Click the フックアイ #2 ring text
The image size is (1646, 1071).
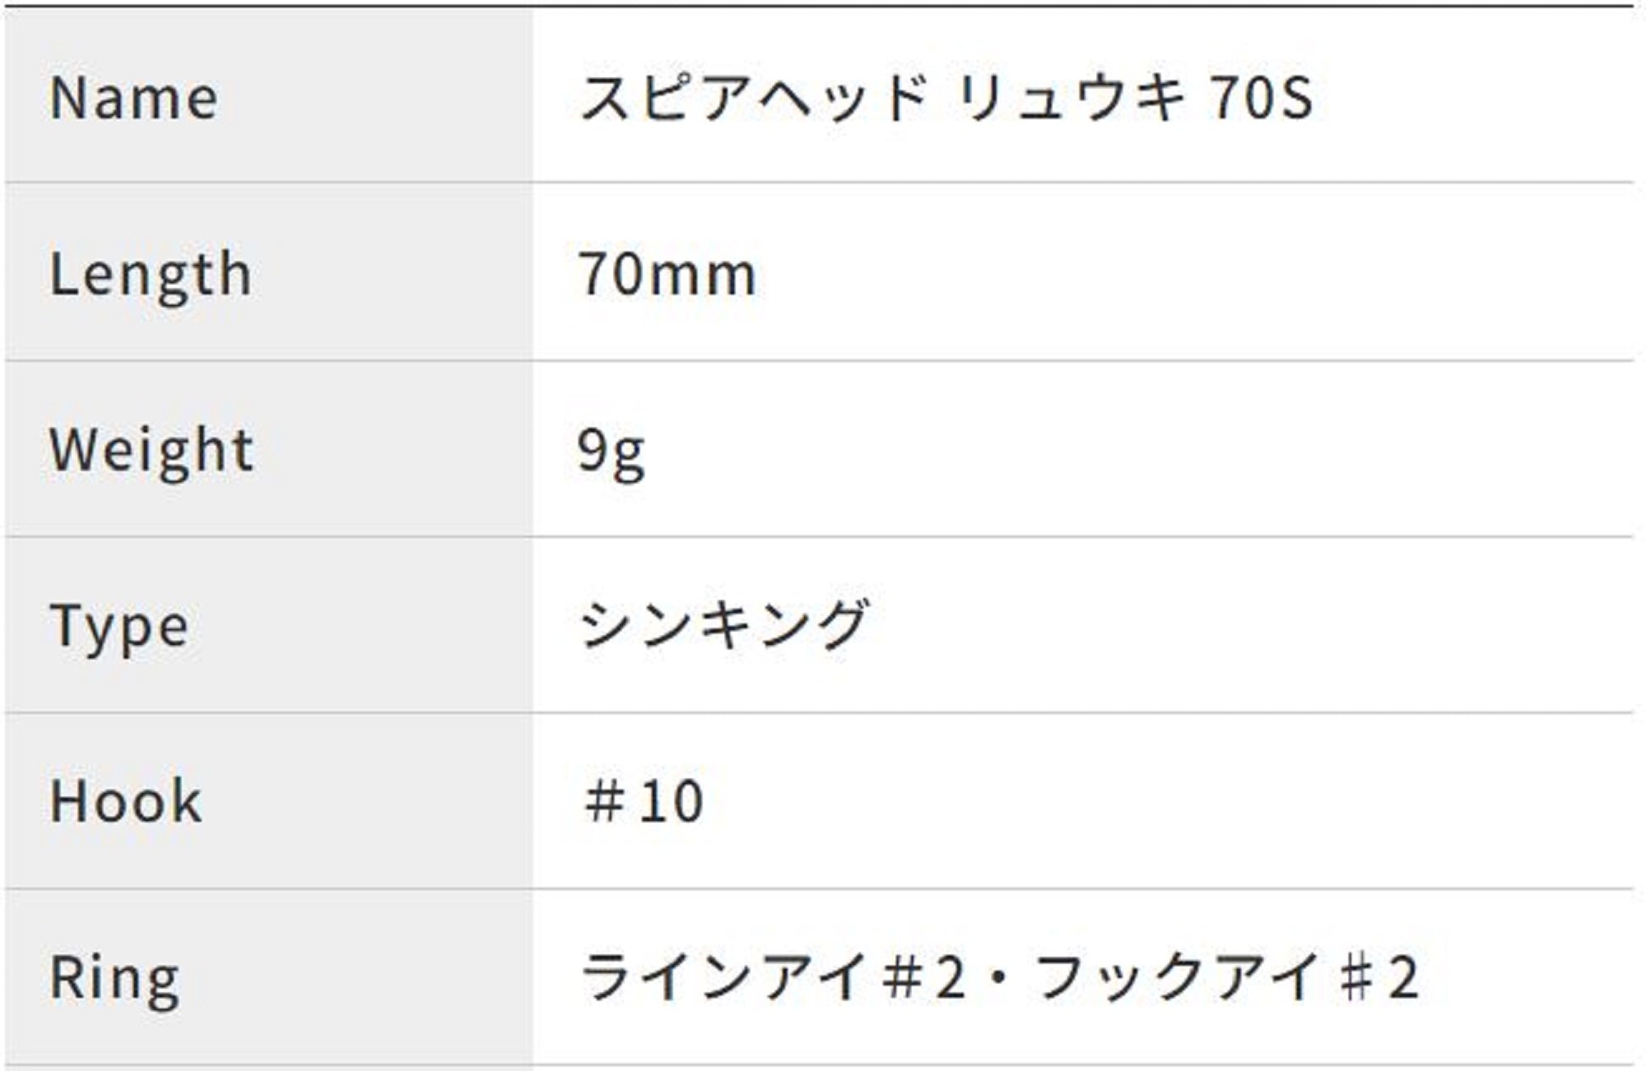[1226, 977]
